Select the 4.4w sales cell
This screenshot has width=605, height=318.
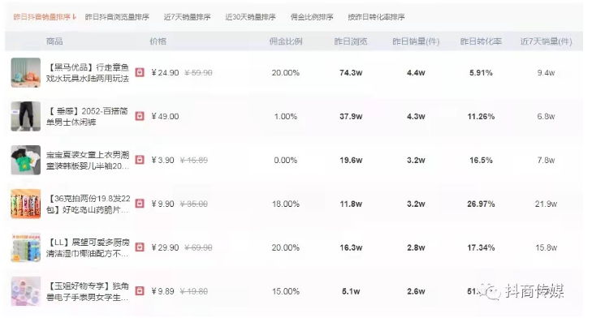coord(416,72)
